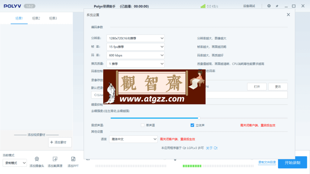Click the green microphone level meter
This screenshot has width=310, height=174.
192,166
